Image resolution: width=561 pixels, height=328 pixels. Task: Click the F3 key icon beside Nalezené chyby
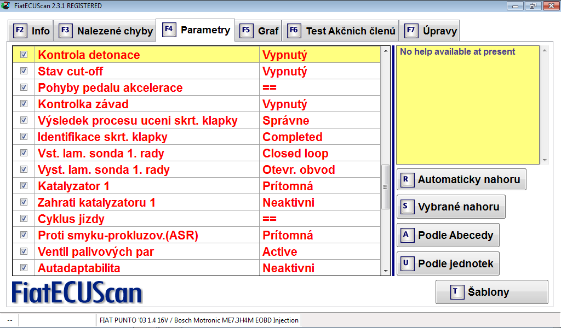click(x=65, y=31)
